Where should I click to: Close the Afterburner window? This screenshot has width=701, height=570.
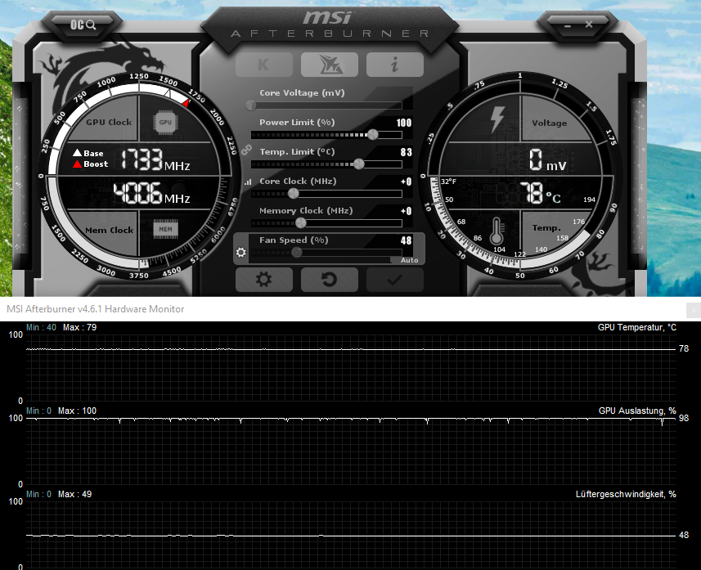pos(589,25)
